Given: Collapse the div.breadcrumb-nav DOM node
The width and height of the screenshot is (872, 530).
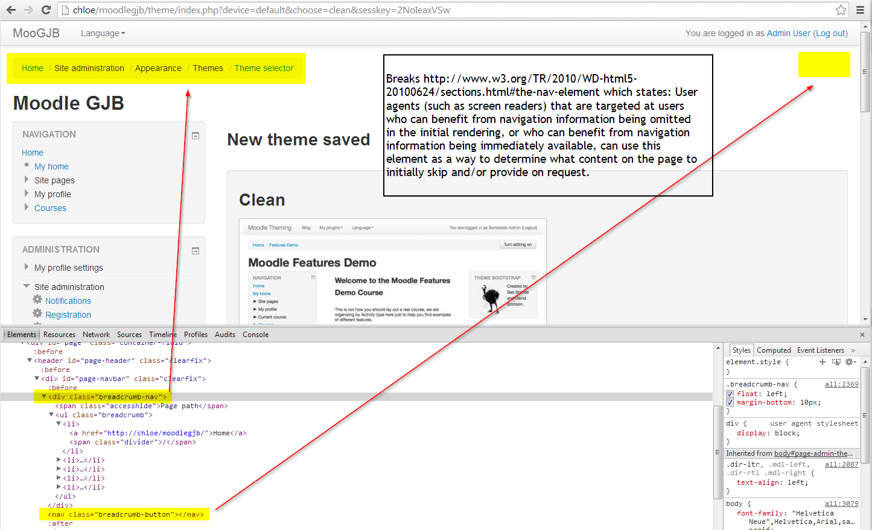Looking at the screenshot, I should click(x=44, y=397).
